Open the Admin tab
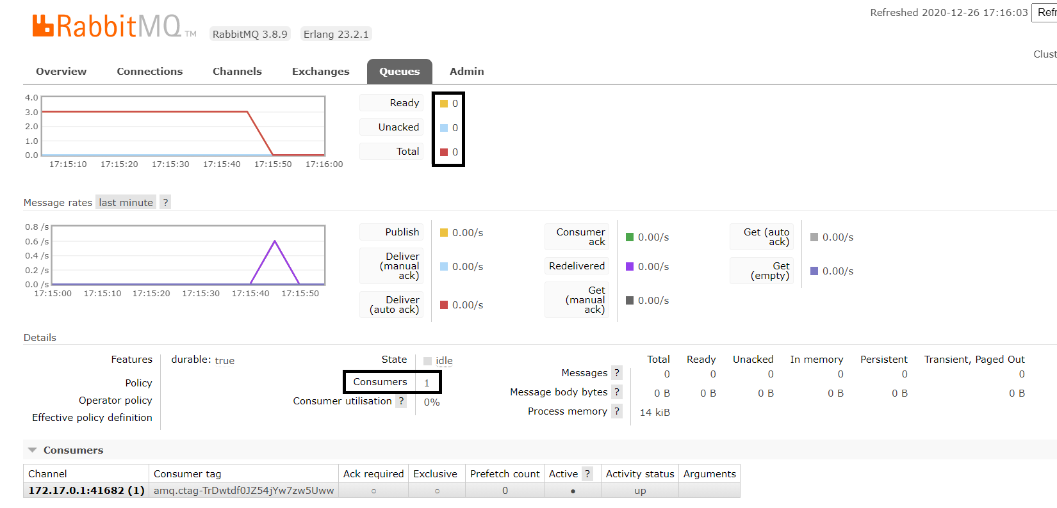Image resolution: width=1057 pixels, height=508 pixels. (x=466, y=71)
